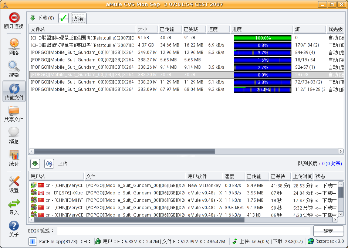Click the 下载 (8) label

(x=46, y=18)
